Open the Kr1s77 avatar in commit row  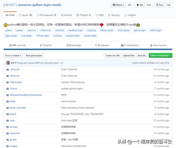(8, 63)
